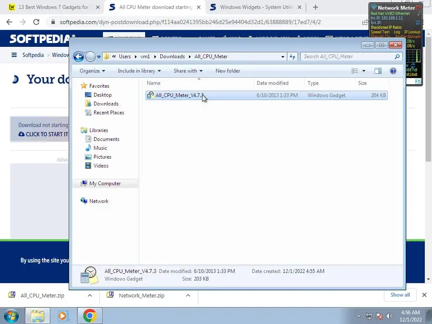The image size is (432, 324).
Task: Open the Softpedia hamburger menu
Action: tap(14, 55)
